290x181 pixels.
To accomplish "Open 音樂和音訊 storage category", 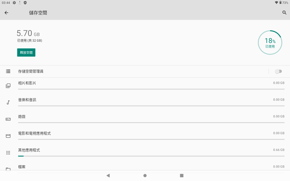I will point(145,103).
